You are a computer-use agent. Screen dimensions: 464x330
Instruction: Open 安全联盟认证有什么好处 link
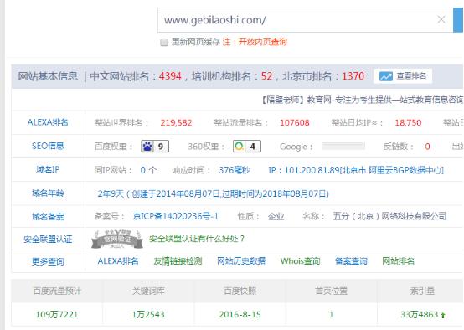(x=197, y=239)
